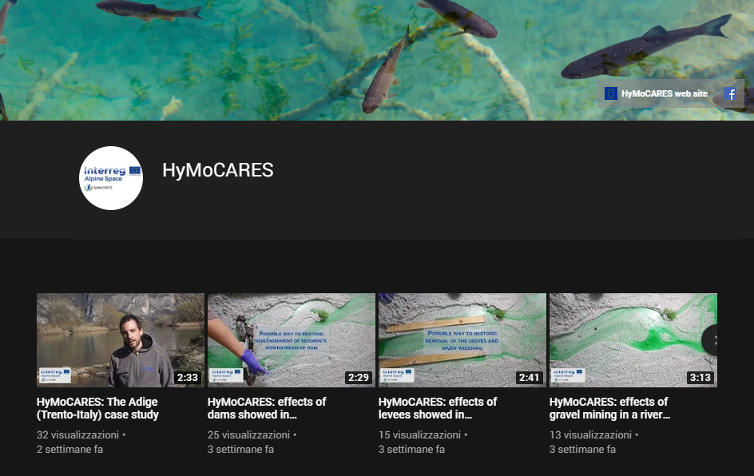Click the HyMoCARES channel name
Viewport: 754px width, 476px height.
click(x=218, y=170)
